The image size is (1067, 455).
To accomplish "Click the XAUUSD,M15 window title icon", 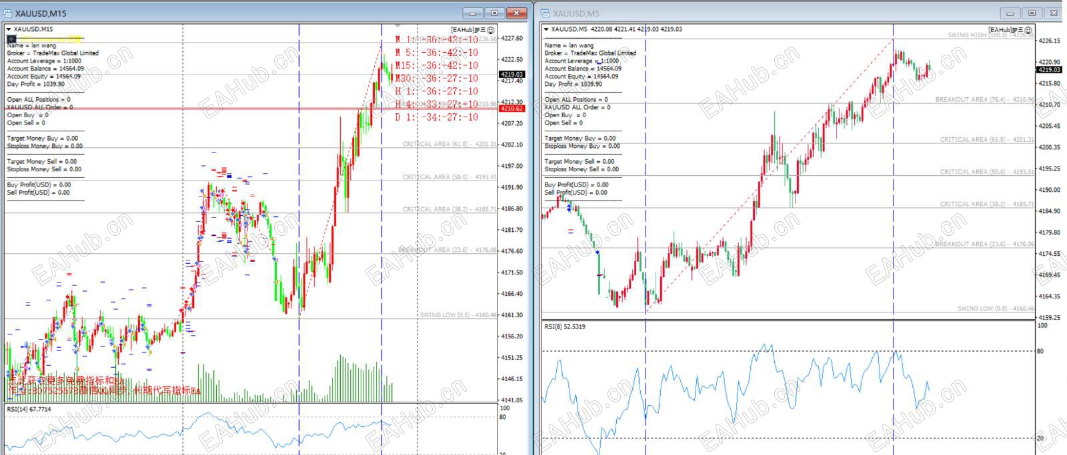I will click(8, 13).
